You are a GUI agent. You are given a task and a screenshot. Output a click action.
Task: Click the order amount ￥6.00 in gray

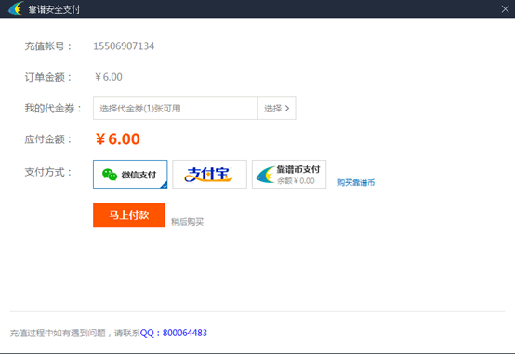pos(109,77)
